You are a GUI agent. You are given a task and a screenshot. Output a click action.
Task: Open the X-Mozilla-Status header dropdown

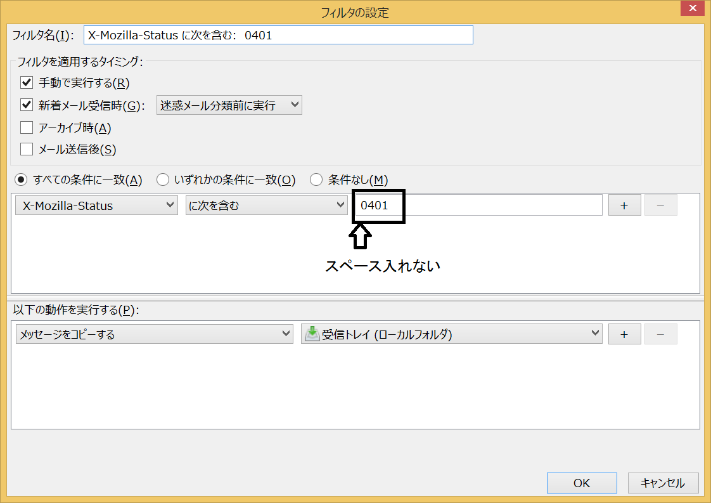coord(96,206)
